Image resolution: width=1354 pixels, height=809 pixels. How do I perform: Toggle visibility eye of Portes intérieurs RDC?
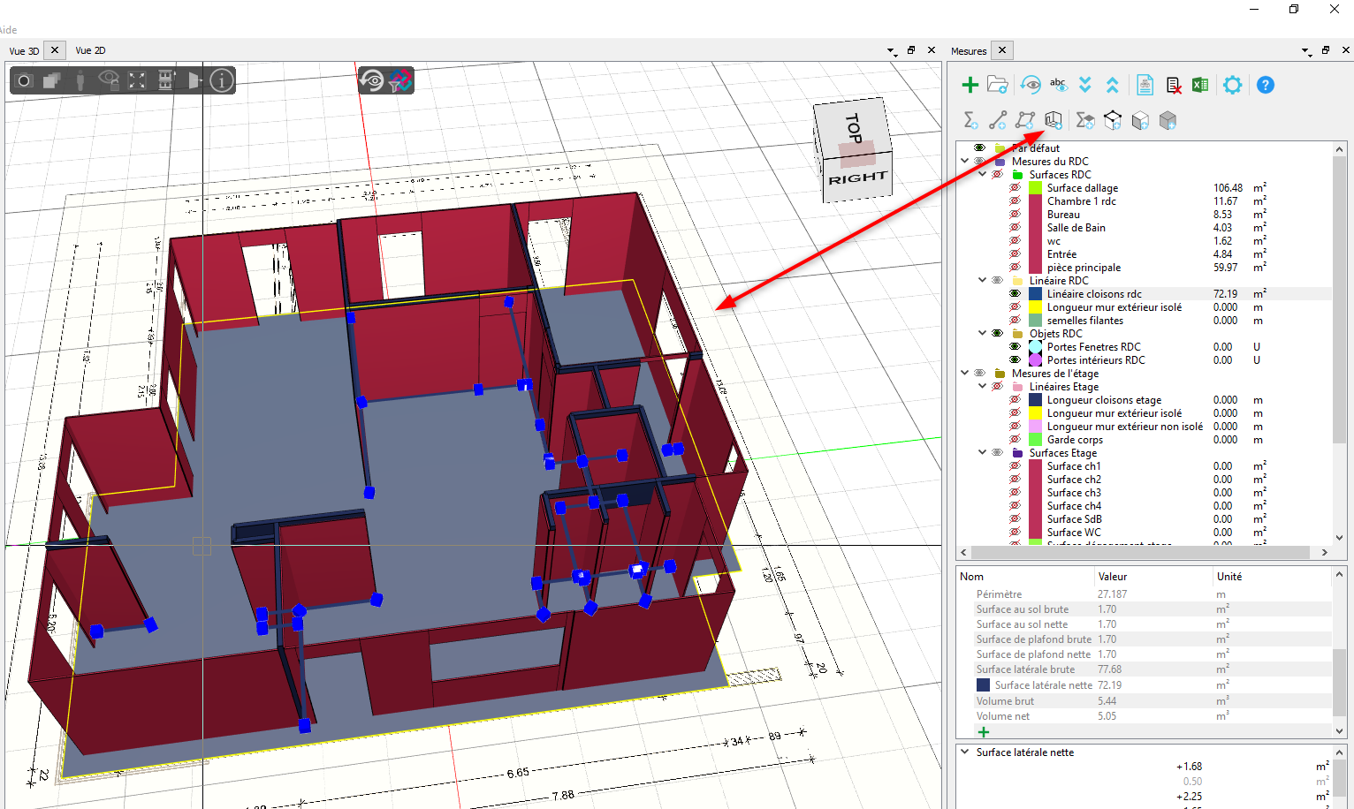[x=1015, y=359]
